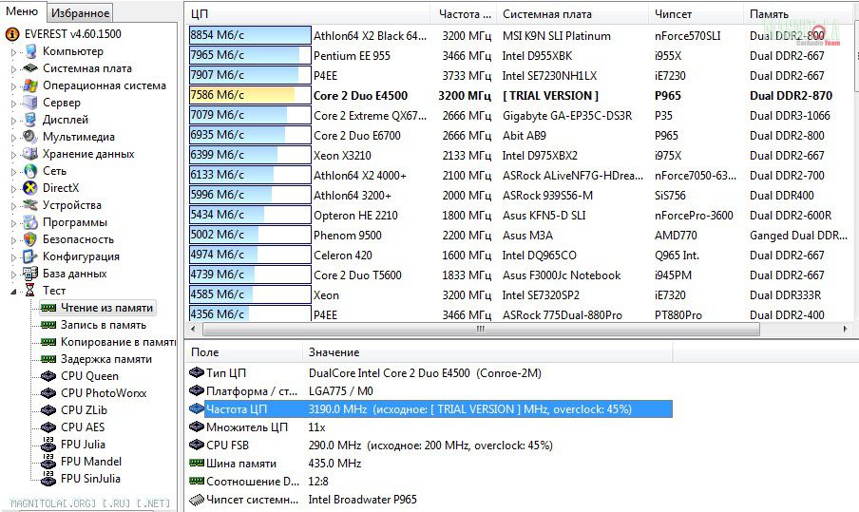Select the Phenom 9500 row
This screenshot has height=512, width=859.
click(520, 235)
